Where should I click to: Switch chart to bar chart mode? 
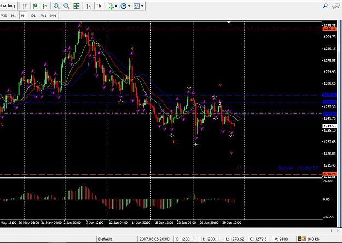coord(25,6)
